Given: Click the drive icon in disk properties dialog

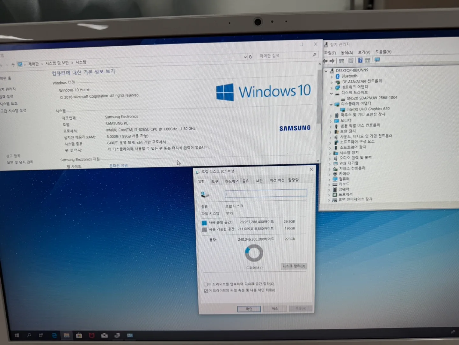Looking at the screenshot, I should tap(205, 194).
